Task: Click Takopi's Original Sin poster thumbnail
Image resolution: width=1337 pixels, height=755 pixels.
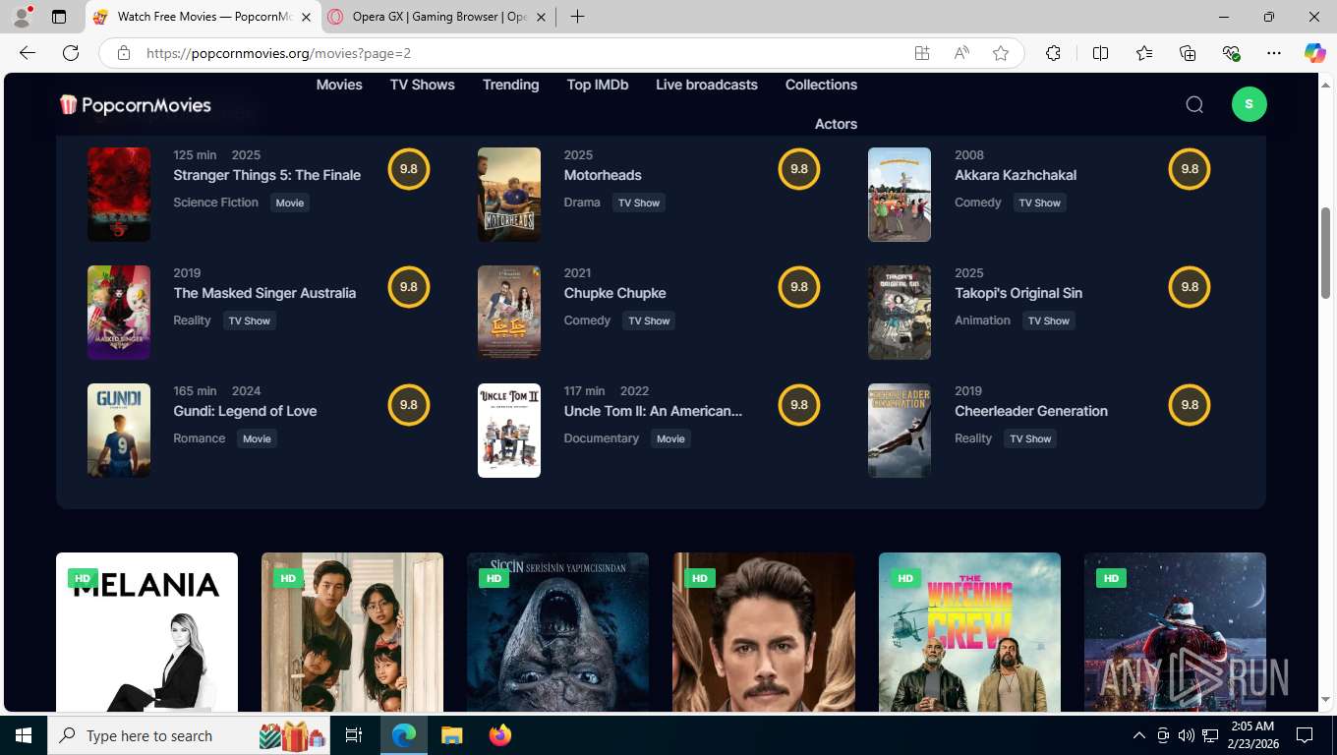Action: [900, 313]
